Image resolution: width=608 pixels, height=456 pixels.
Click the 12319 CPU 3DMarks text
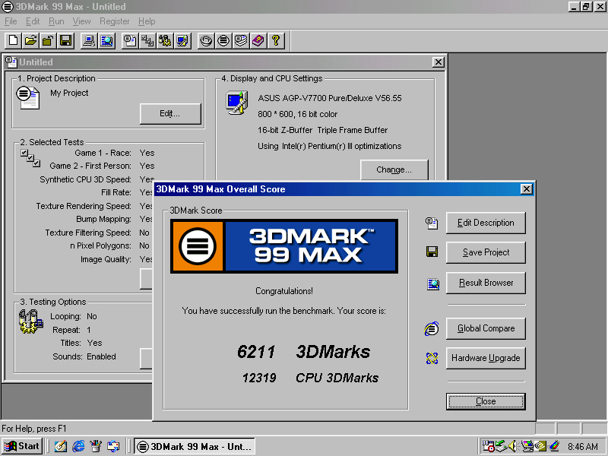[x=310, y=378]
